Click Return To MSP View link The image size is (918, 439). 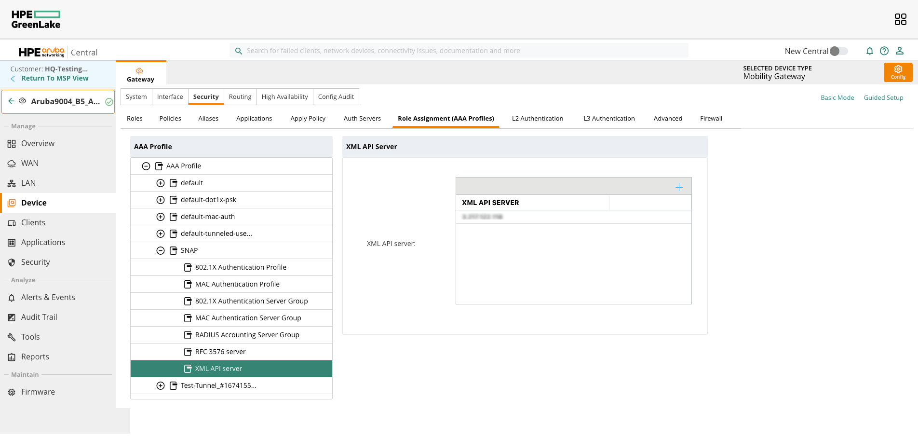pos(54,78)
